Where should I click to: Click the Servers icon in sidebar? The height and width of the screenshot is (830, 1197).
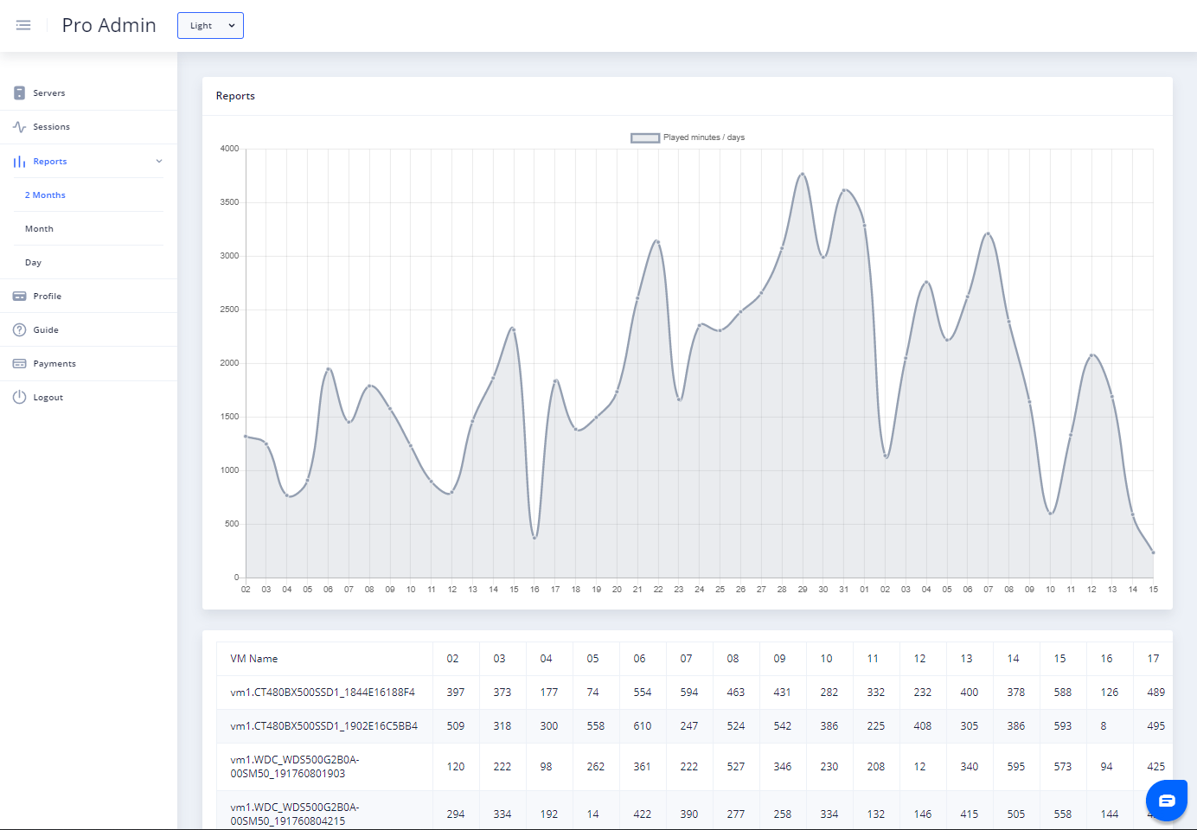tap(19, 93)
